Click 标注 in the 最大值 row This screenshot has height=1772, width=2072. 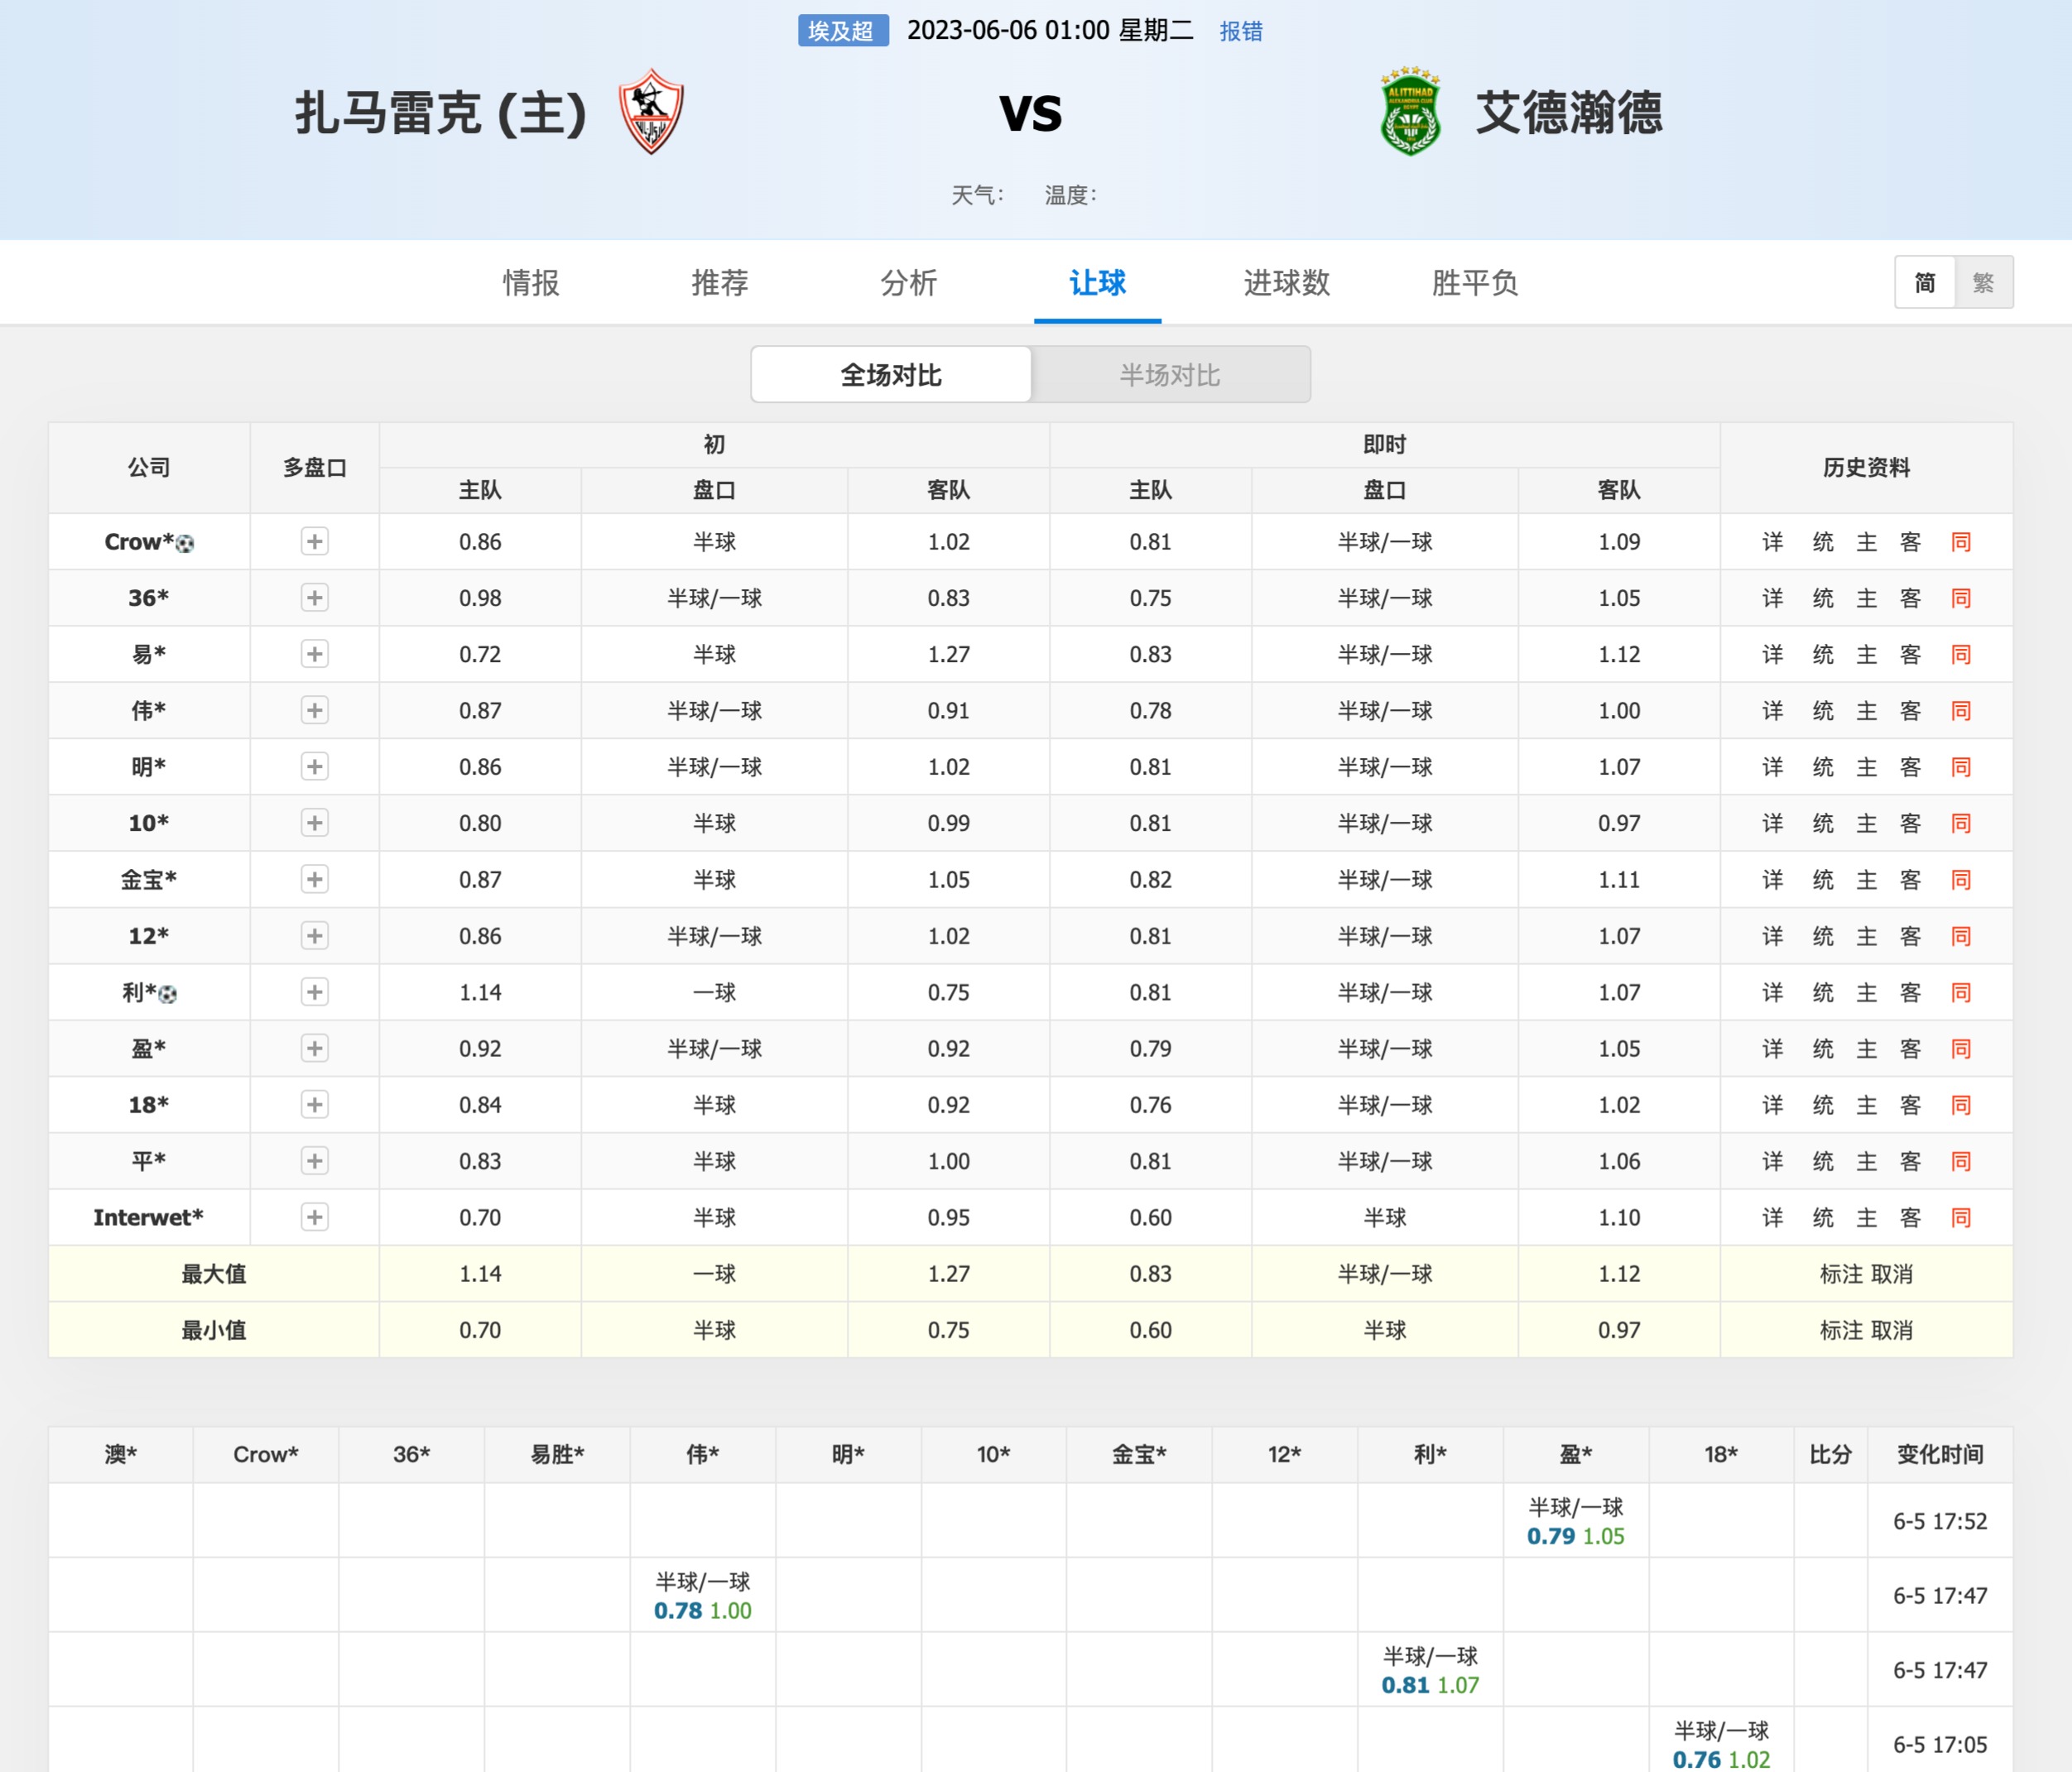pos(1842,1274)
